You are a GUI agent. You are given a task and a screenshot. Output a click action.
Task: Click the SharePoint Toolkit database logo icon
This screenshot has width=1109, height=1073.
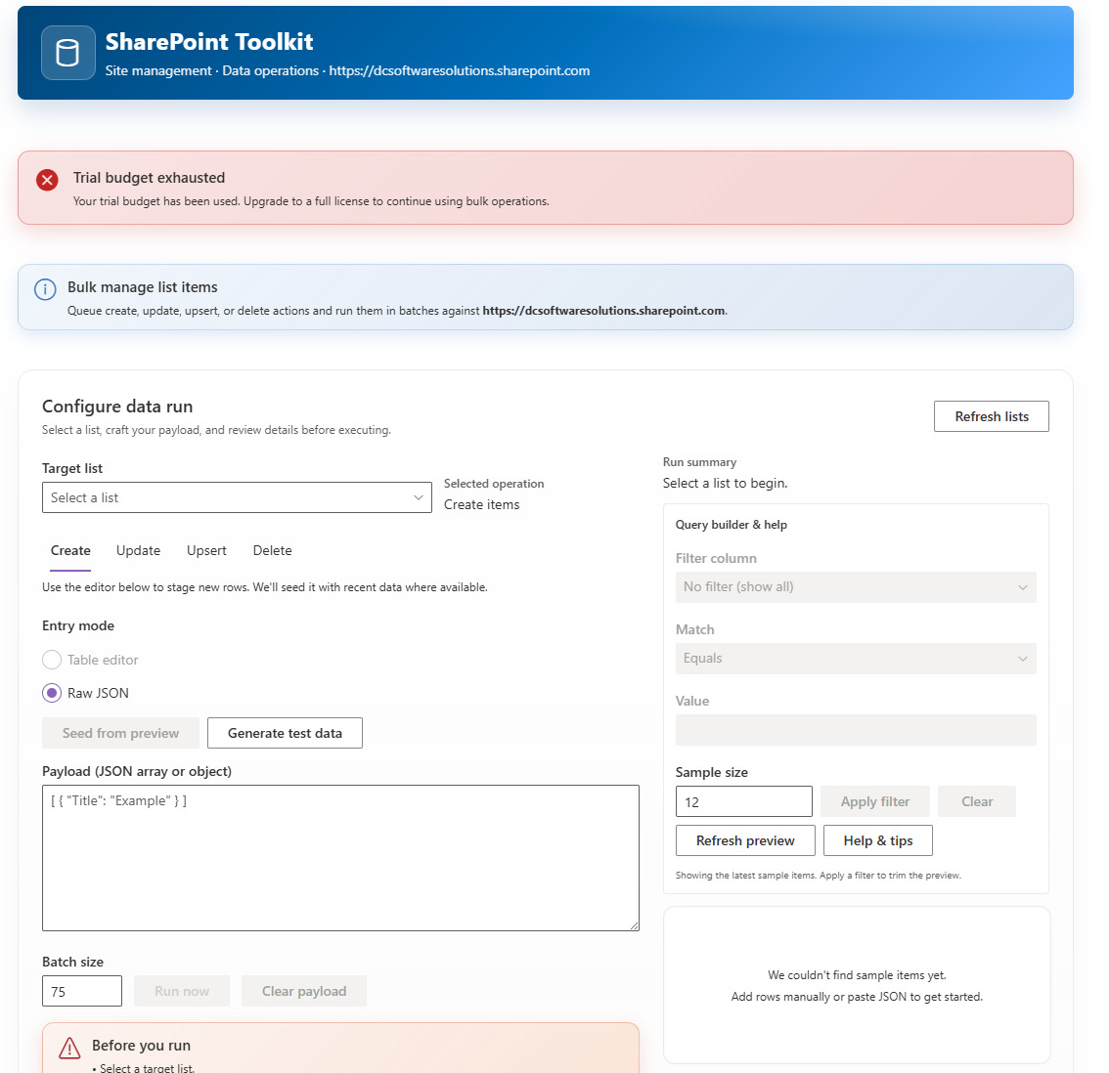68,53
